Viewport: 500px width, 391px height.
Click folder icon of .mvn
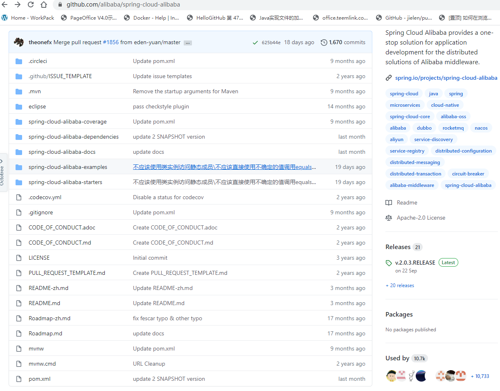tap(19, 91)
